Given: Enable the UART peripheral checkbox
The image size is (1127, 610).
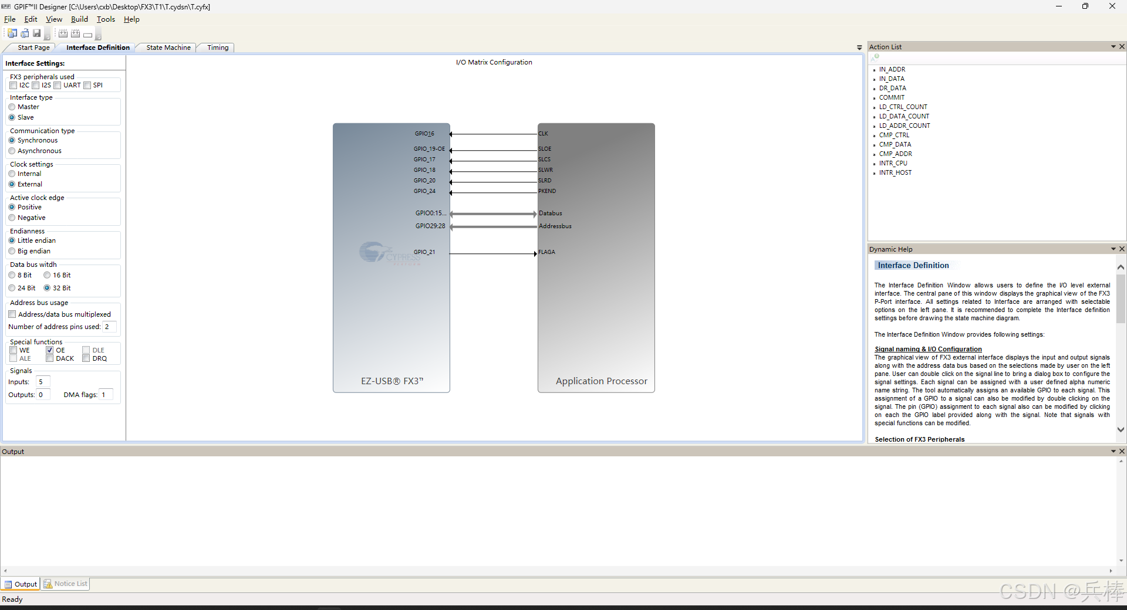Looking at the screenshot, I should point(58,85).
